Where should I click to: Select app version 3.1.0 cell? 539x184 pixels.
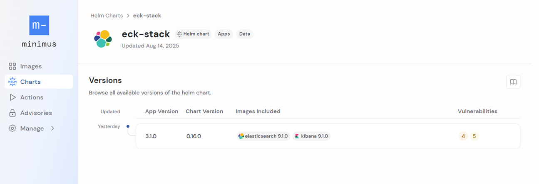152,136
